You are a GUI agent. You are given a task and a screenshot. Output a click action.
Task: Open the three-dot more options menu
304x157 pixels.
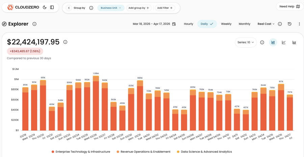tap(299, 24)
